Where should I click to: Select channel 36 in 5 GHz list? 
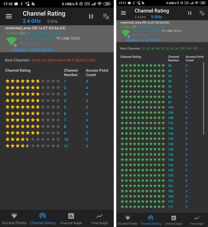[170, 66]
